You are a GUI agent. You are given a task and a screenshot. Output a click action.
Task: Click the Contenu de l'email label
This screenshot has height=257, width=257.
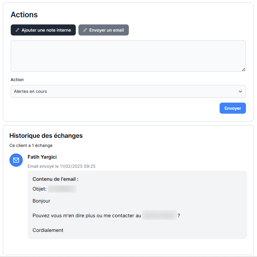click(55, 179)
